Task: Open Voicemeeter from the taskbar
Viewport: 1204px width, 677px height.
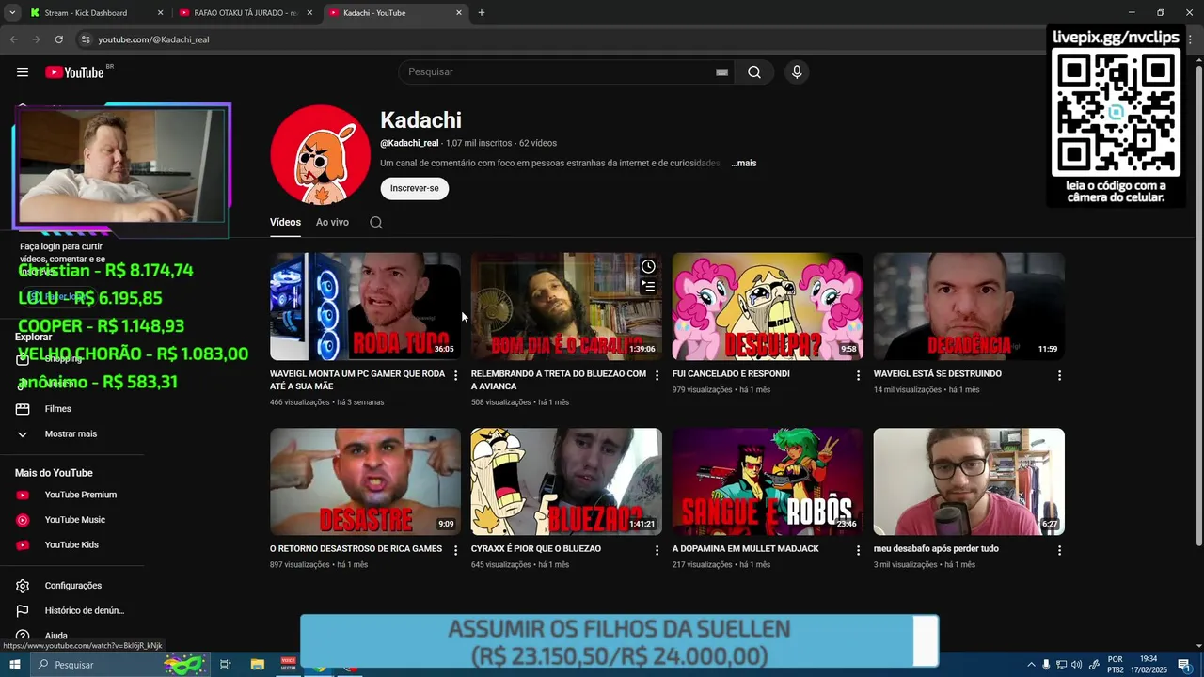Action: 289,665
